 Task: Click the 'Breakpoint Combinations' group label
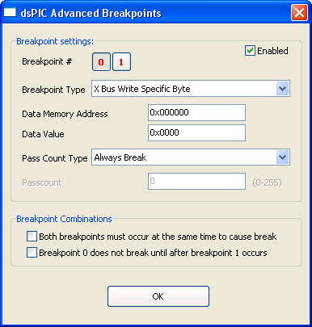64,219
